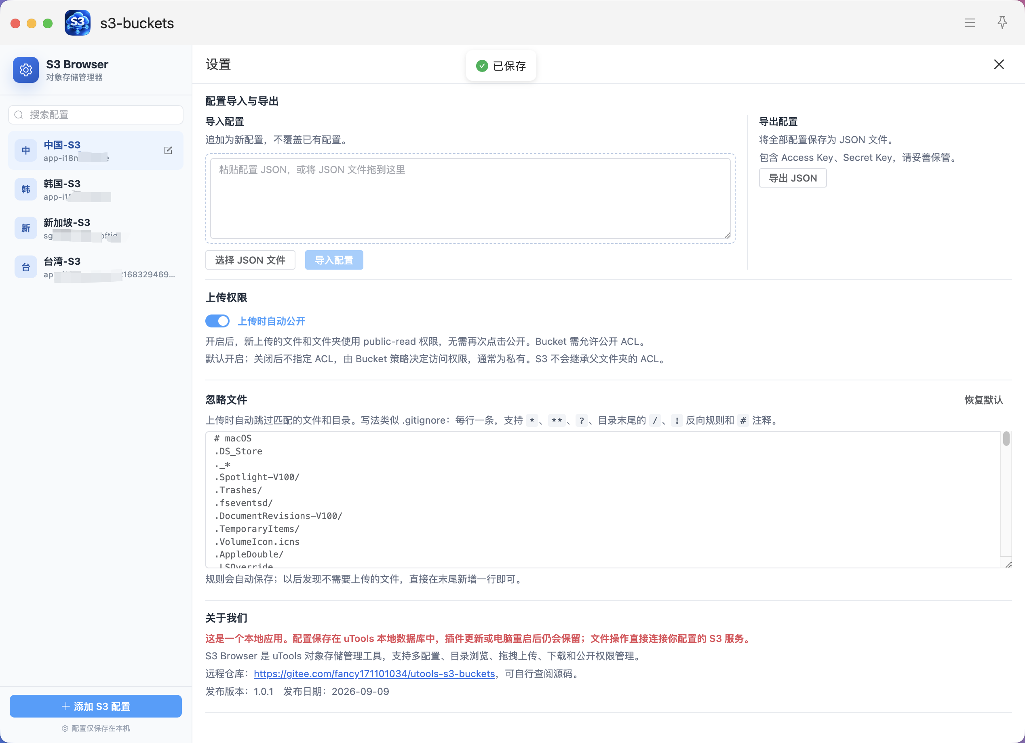
Task: Click the 中 avatar badge
Action: tap(26, 150)
